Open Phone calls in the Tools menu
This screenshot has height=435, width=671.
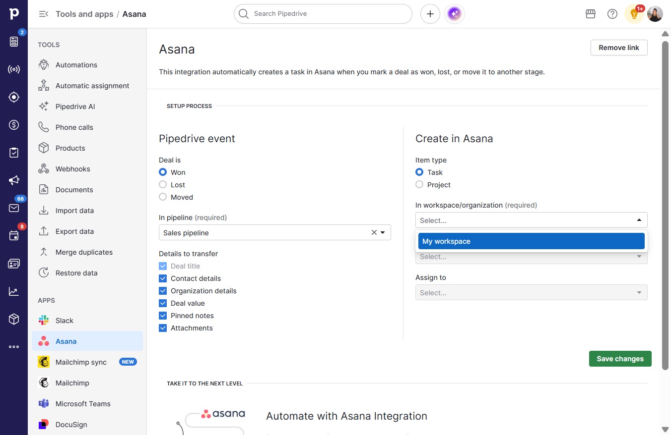pyautogui.click(x=87, y=127)
